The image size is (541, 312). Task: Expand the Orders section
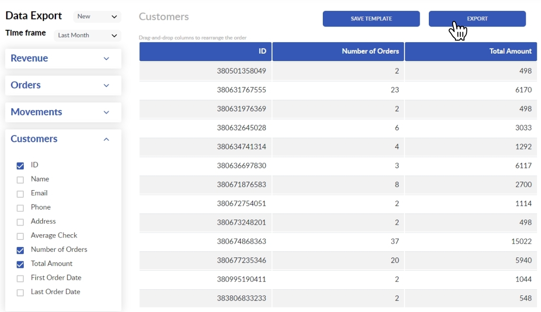click(63, 85)
